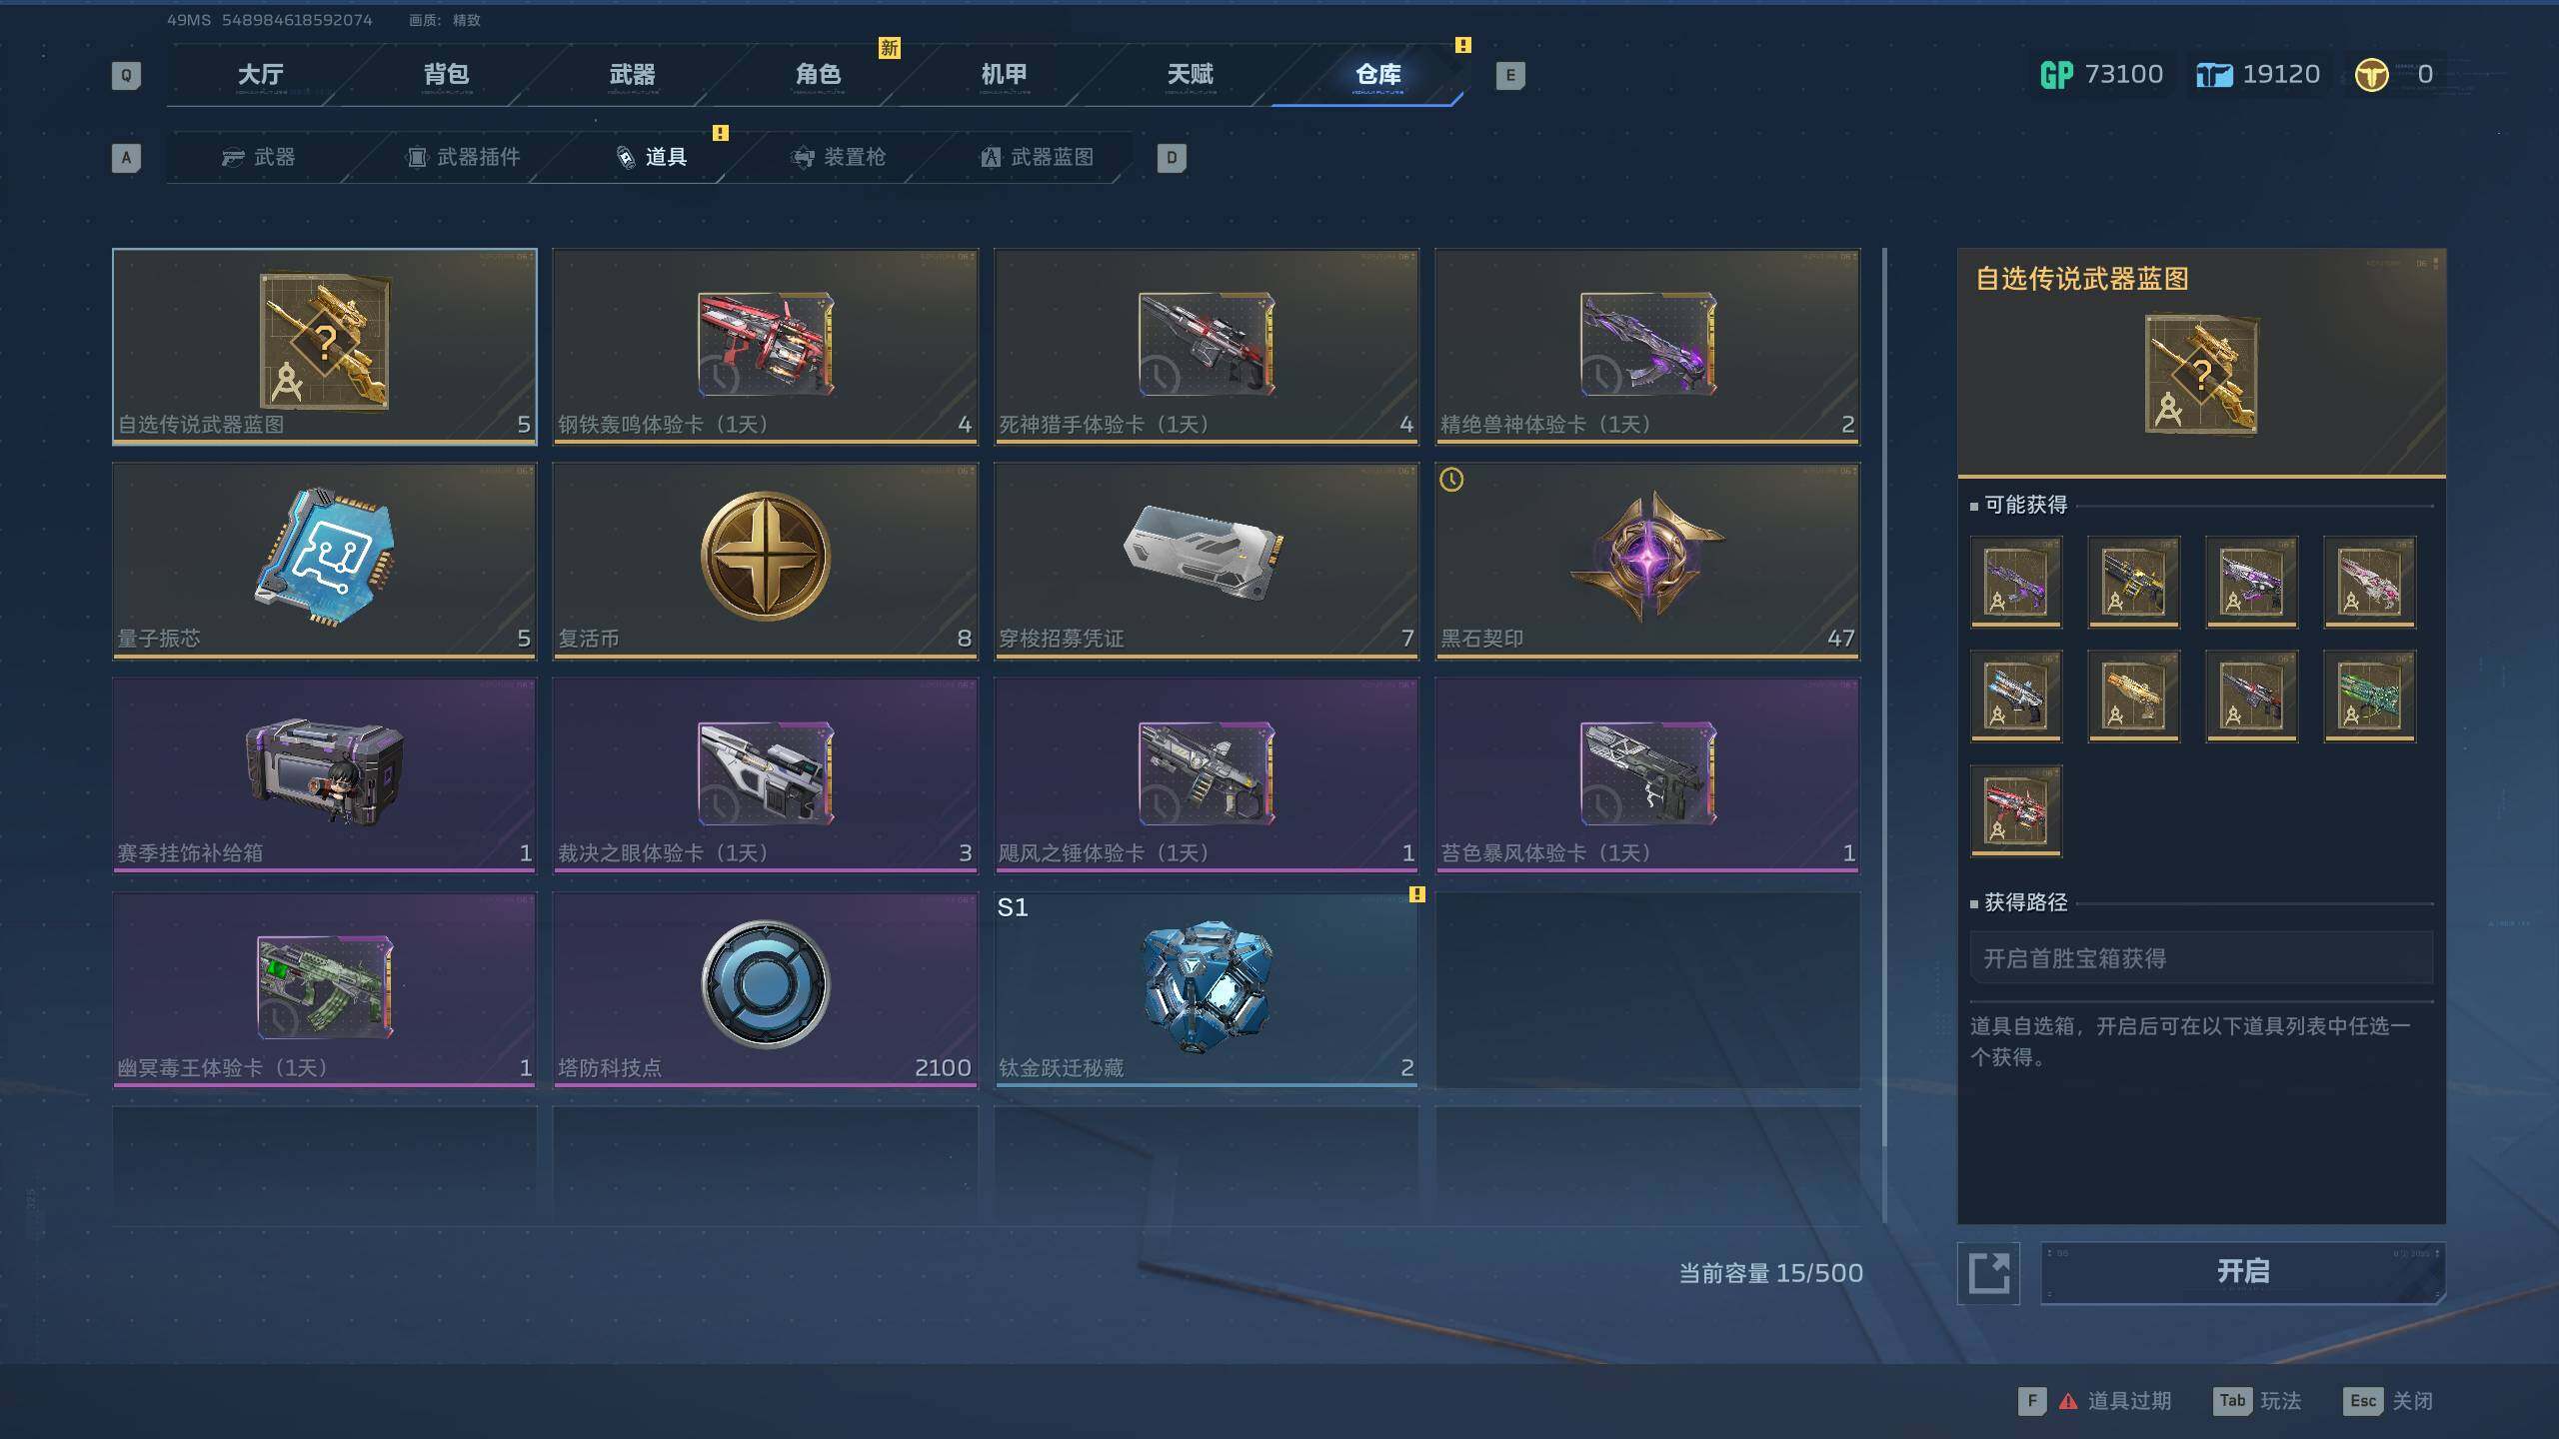Select the 量子振芯 chip item
The image size is (2559, 1439).
pos(324,561)
